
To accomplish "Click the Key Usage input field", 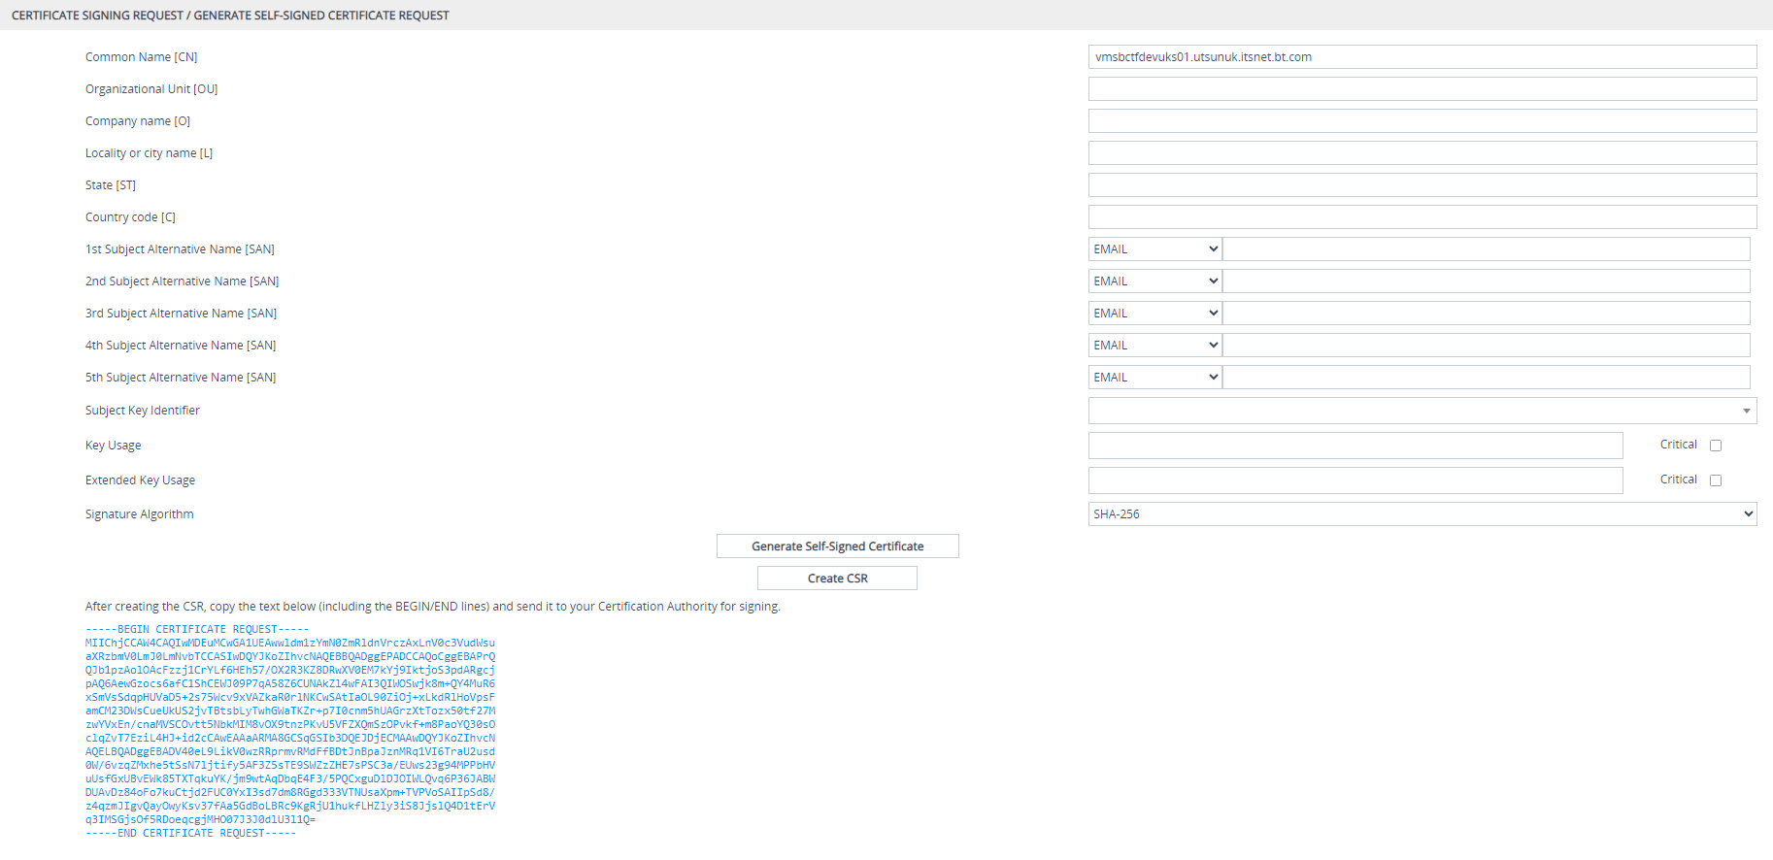I will (1355, 446).
